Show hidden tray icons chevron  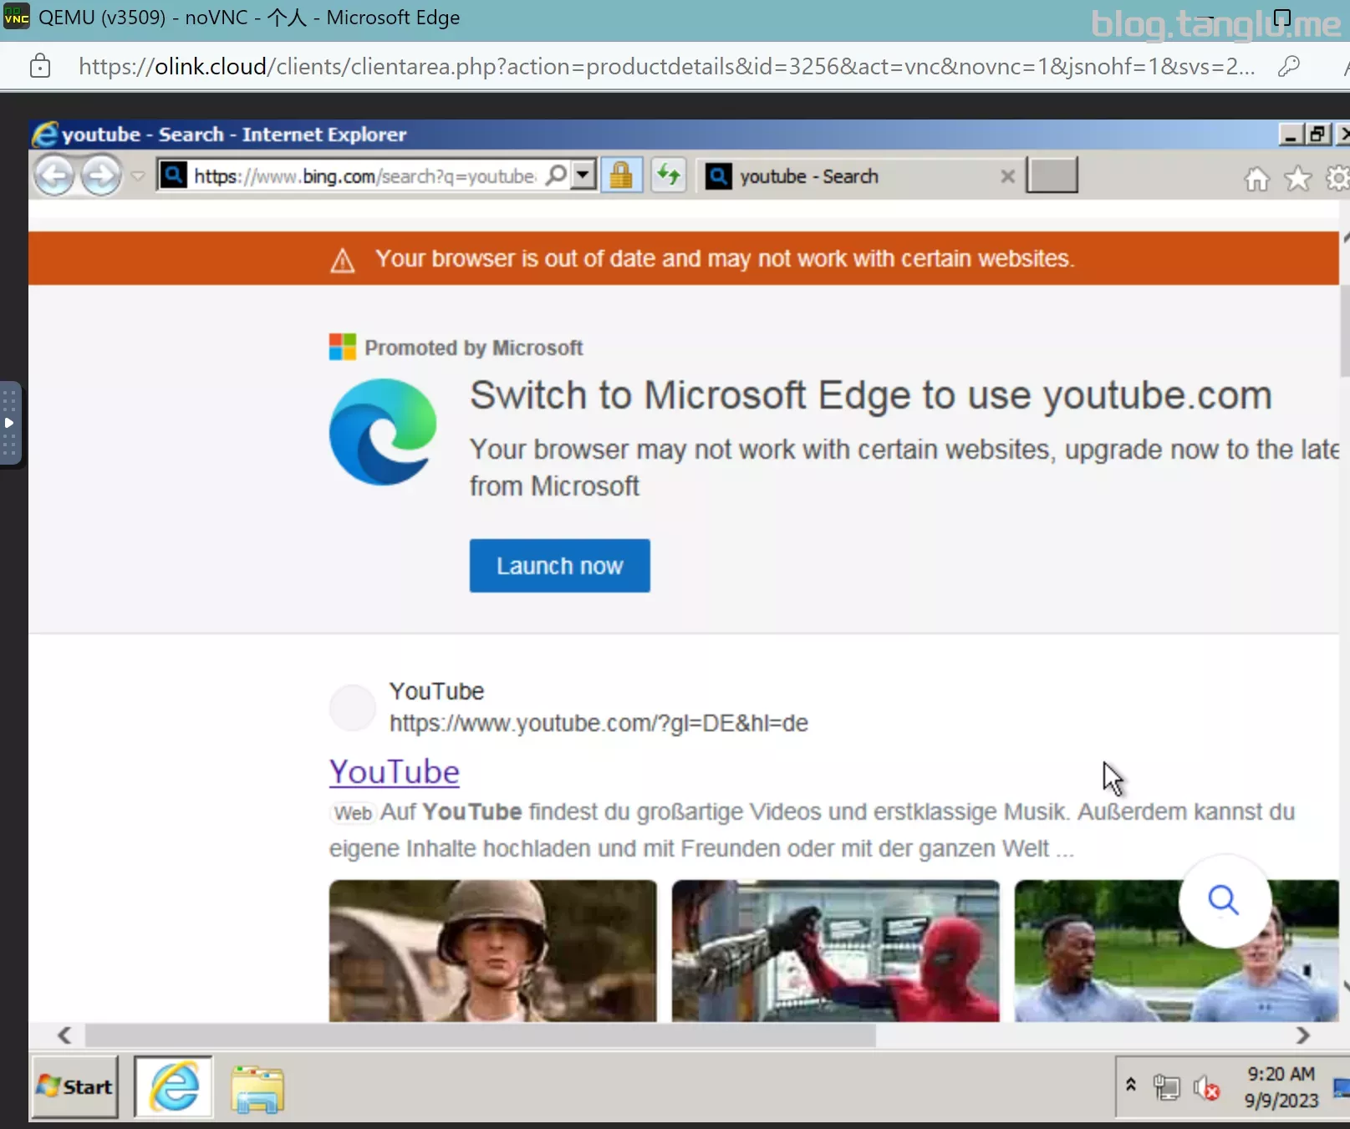pyautogui.click(x=1131, y=1085)
